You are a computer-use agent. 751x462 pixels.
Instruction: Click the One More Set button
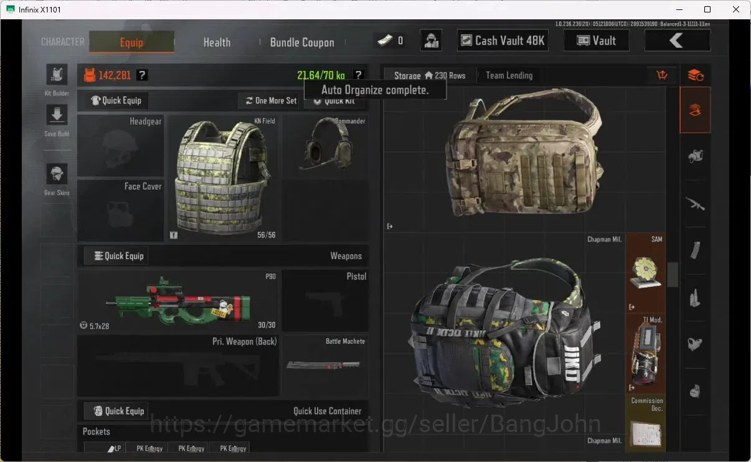pyautogui.click(x=270, y=100)
